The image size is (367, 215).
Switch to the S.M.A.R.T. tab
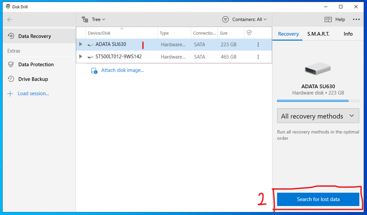click(318, 34)
